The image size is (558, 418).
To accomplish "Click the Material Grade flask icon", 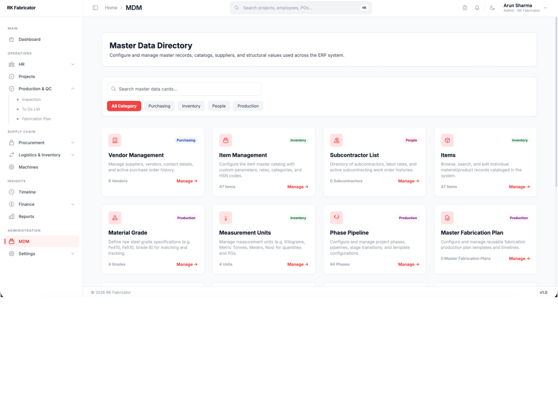I will coord(114,218).
